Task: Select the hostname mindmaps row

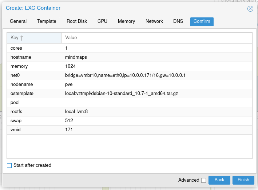Action: [x=130, y=57]
